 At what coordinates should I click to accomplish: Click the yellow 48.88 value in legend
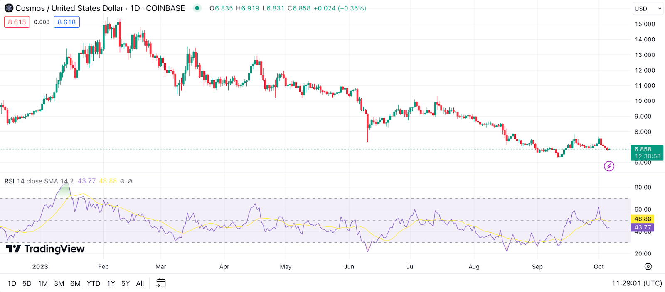click(108, 181)
